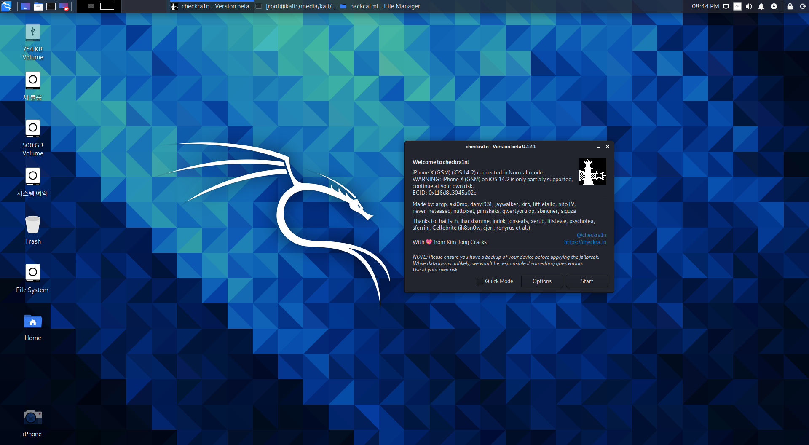Select the File System desktop icon

[x=33, y=278]
